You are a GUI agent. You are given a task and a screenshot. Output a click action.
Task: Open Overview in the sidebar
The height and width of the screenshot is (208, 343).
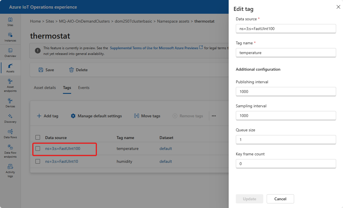10,53
